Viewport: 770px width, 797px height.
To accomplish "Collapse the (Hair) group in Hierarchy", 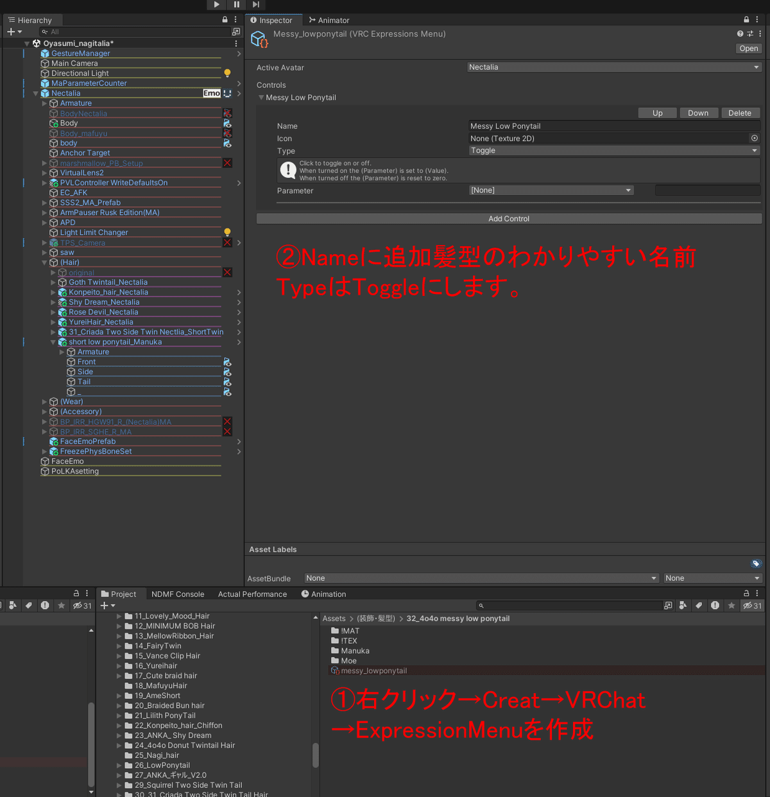I will [44, 262].
